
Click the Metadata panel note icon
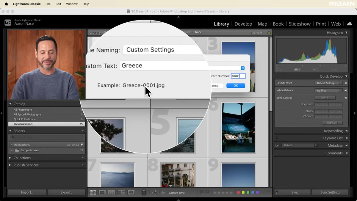277,145
